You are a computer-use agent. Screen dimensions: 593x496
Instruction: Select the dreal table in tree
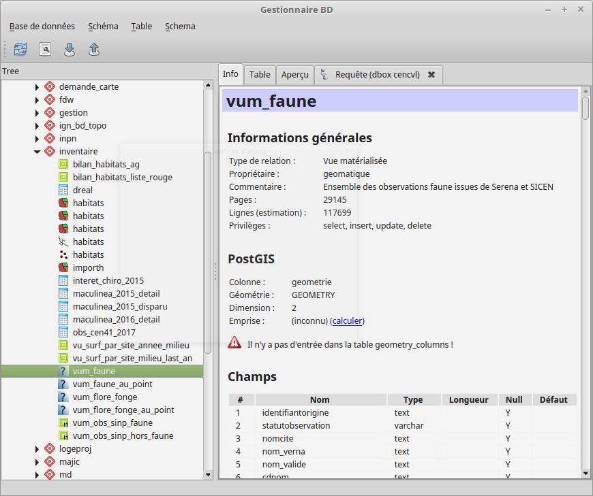pyautogui.click(x=82, y=190)
